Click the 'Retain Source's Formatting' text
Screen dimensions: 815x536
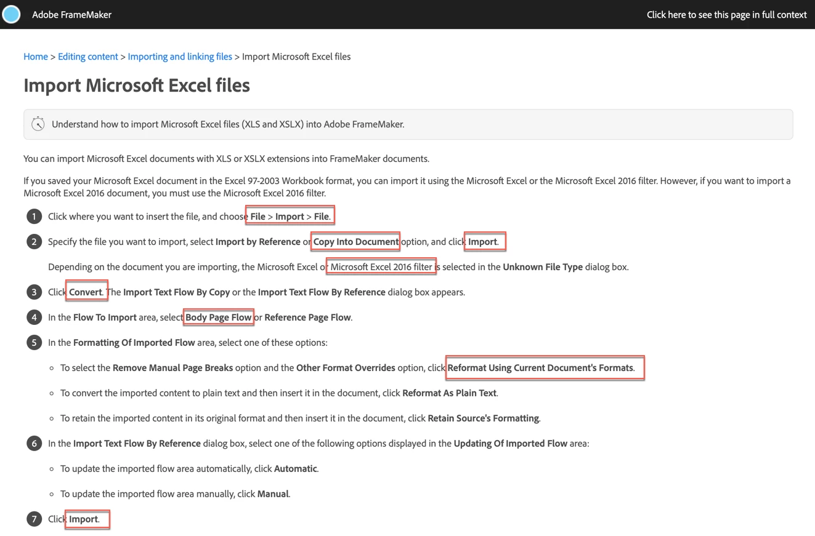click(x=484, y=418)
